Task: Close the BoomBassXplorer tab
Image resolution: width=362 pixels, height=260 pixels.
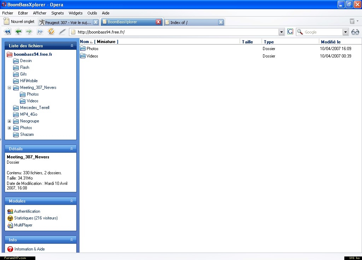Action: (158, 22)
